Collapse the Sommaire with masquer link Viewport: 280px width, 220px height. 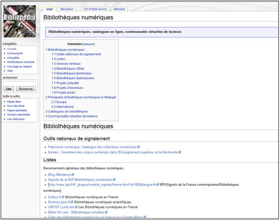click(89, 44)
